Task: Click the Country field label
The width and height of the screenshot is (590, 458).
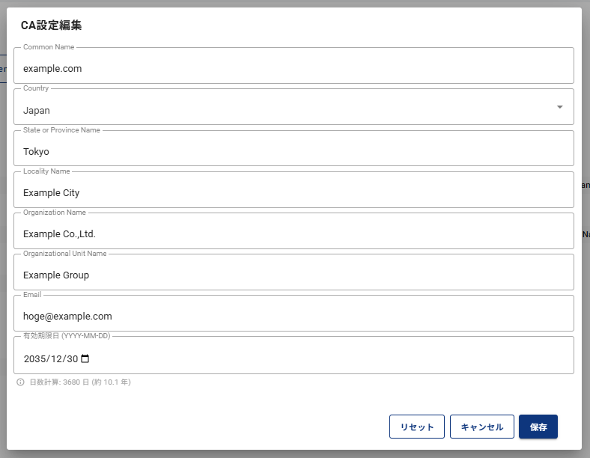Action: pos(36,88)
